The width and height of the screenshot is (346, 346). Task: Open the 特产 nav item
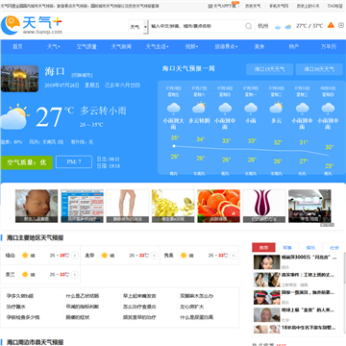[x=294, y=47]
